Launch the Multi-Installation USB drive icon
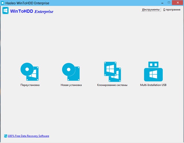 point(153,71)
